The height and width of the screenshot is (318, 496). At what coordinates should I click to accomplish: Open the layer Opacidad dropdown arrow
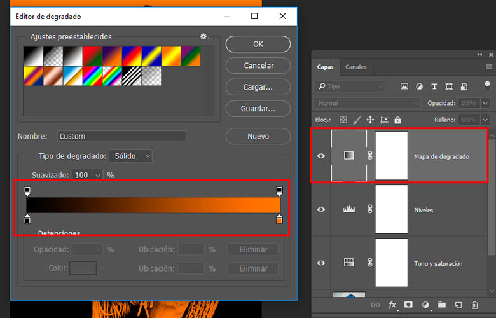[486, 103]
